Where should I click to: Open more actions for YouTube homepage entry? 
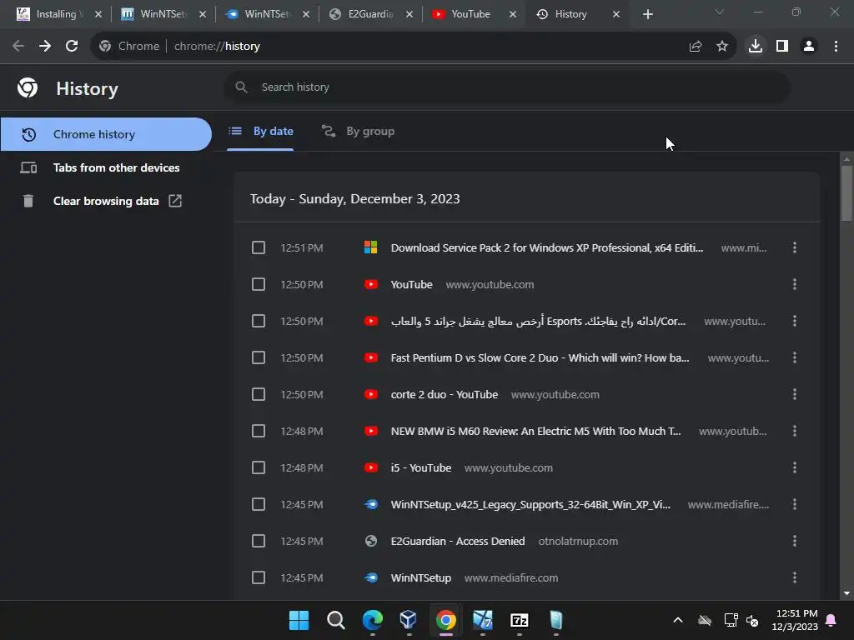795,284
